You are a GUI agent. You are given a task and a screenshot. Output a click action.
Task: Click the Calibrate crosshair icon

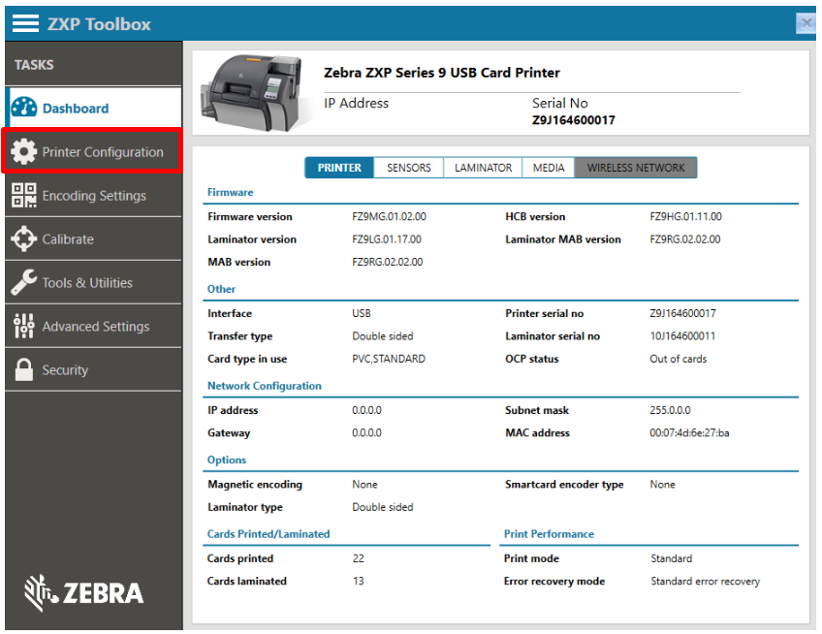tap(25, 238)
